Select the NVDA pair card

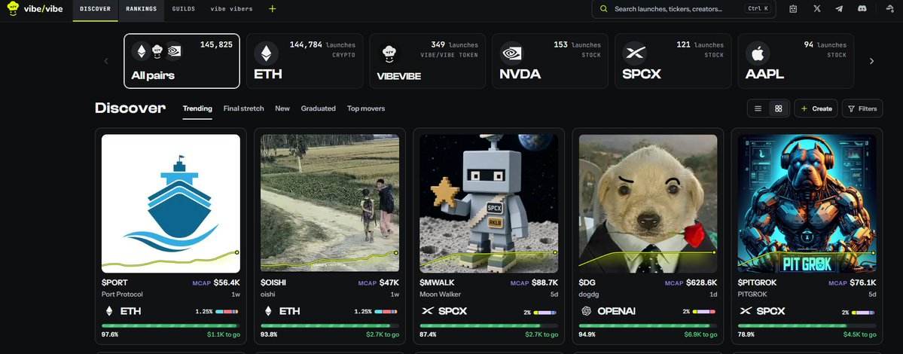pyautogui.click(x=550, y=61)
